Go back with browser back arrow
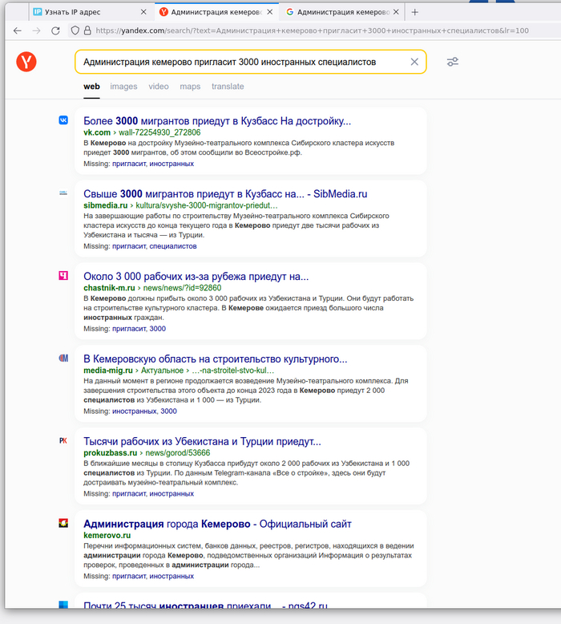561x624 pixels. 17,30
